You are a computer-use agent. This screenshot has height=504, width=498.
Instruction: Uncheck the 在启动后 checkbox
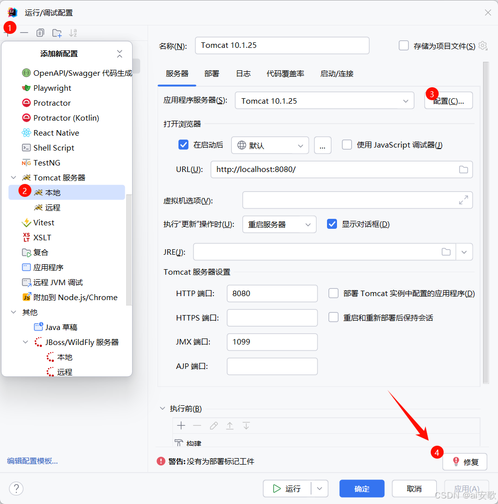pos(183,145)
